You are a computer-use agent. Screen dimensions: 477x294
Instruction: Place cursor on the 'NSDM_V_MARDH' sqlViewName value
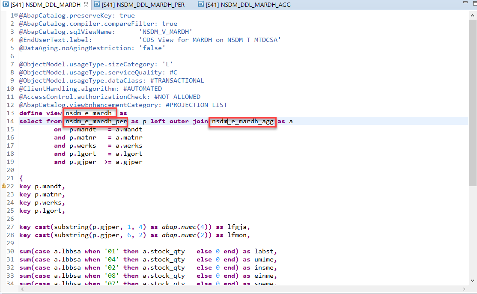coord(165,32)
